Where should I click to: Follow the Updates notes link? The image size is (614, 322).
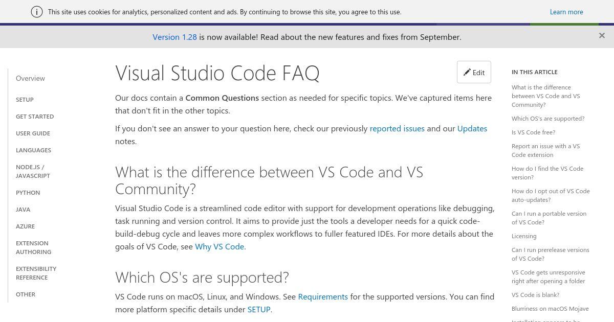[x=472, y=128]
